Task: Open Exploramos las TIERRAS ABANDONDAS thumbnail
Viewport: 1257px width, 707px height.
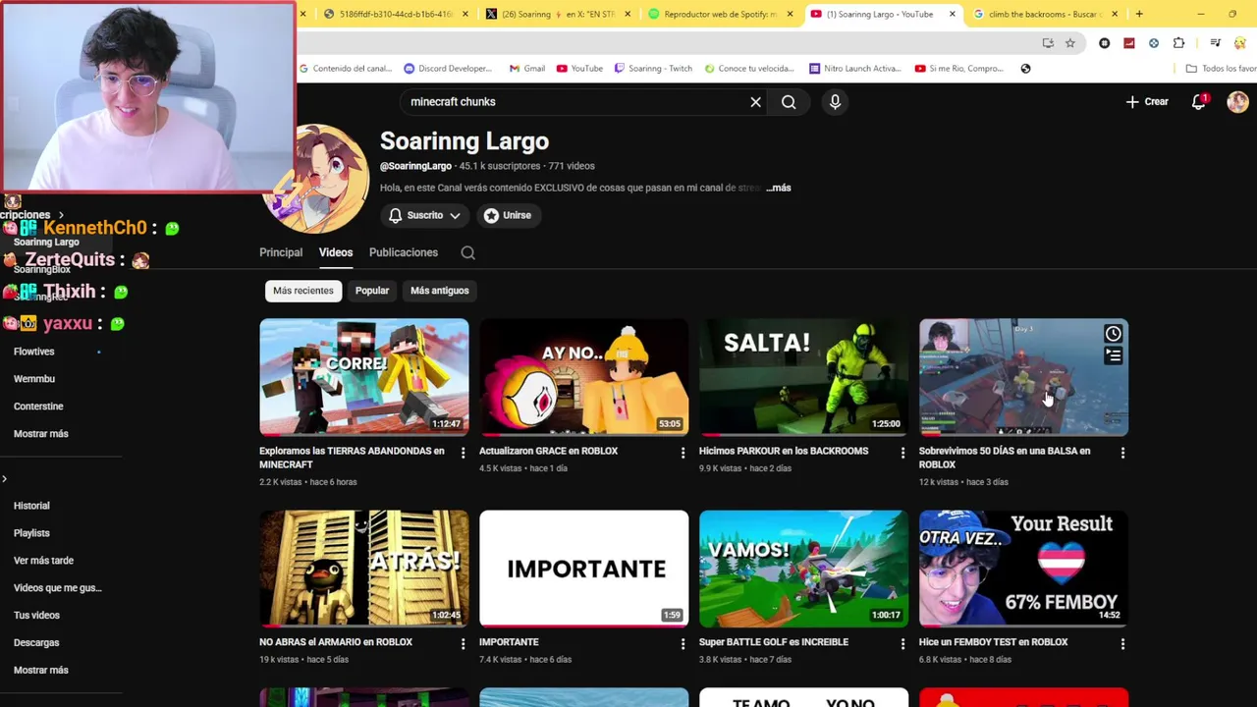Action: point(364,377)
